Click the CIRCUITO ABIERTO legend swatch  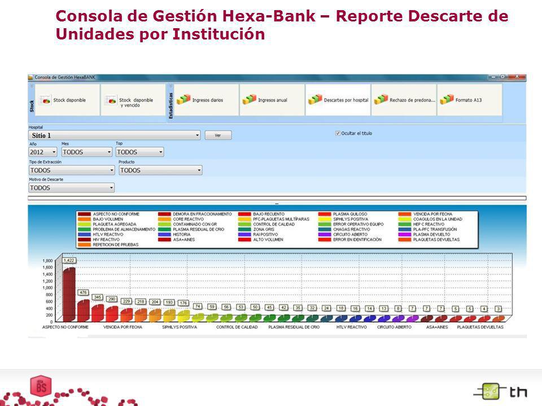click(x=325, y=235)
